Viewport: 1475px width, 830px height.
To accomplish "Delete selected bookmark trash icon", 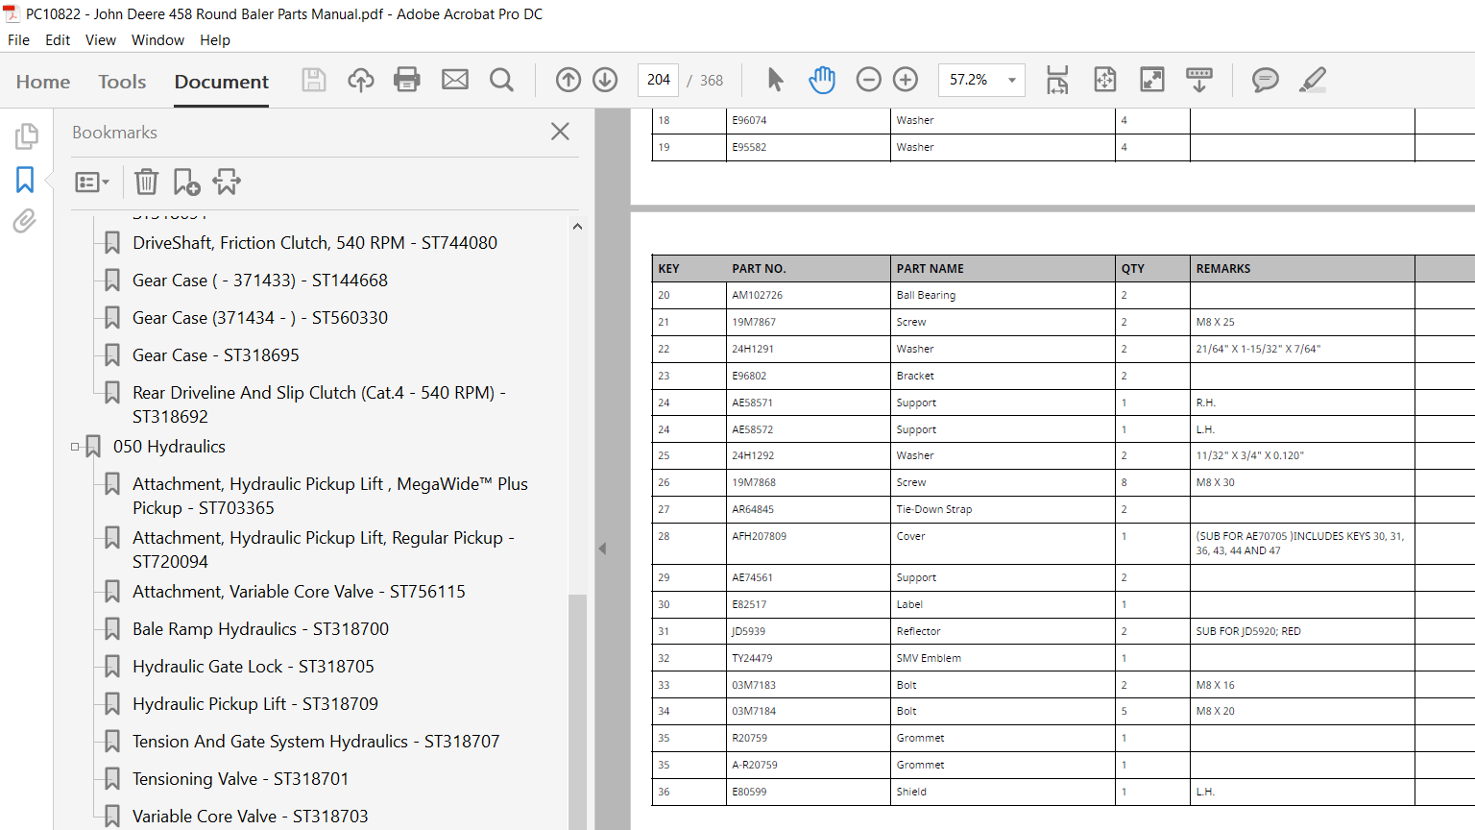I will tap(146, 182).
